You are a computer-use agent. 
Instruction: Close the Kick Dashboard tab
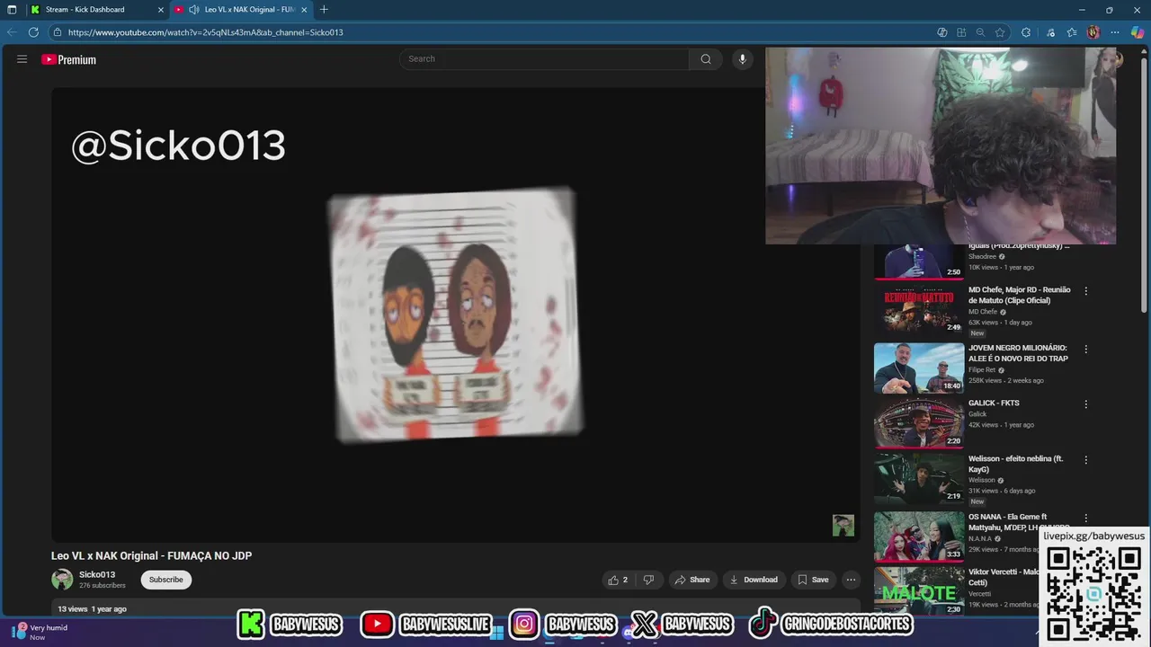point(161,9)
